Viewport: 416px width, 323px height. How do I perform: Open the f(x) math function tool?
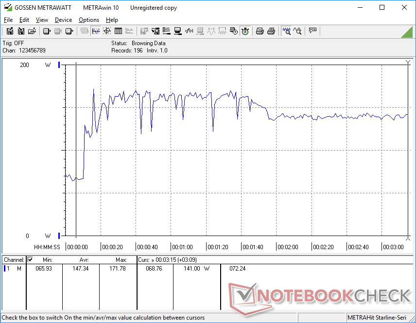[x=189, y=31]
